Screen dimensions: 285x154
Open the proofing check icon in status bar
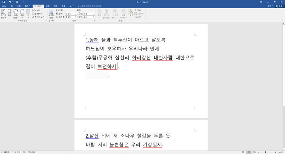click(x=24, y=152)
